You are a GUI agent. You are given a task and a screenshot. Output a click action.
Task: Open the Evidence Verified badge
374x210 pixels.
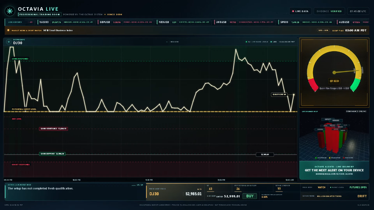click(x=329, y=11)
